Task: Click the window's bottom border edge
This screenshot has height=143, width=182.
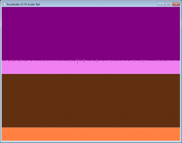Action: [x=91, y=142]
